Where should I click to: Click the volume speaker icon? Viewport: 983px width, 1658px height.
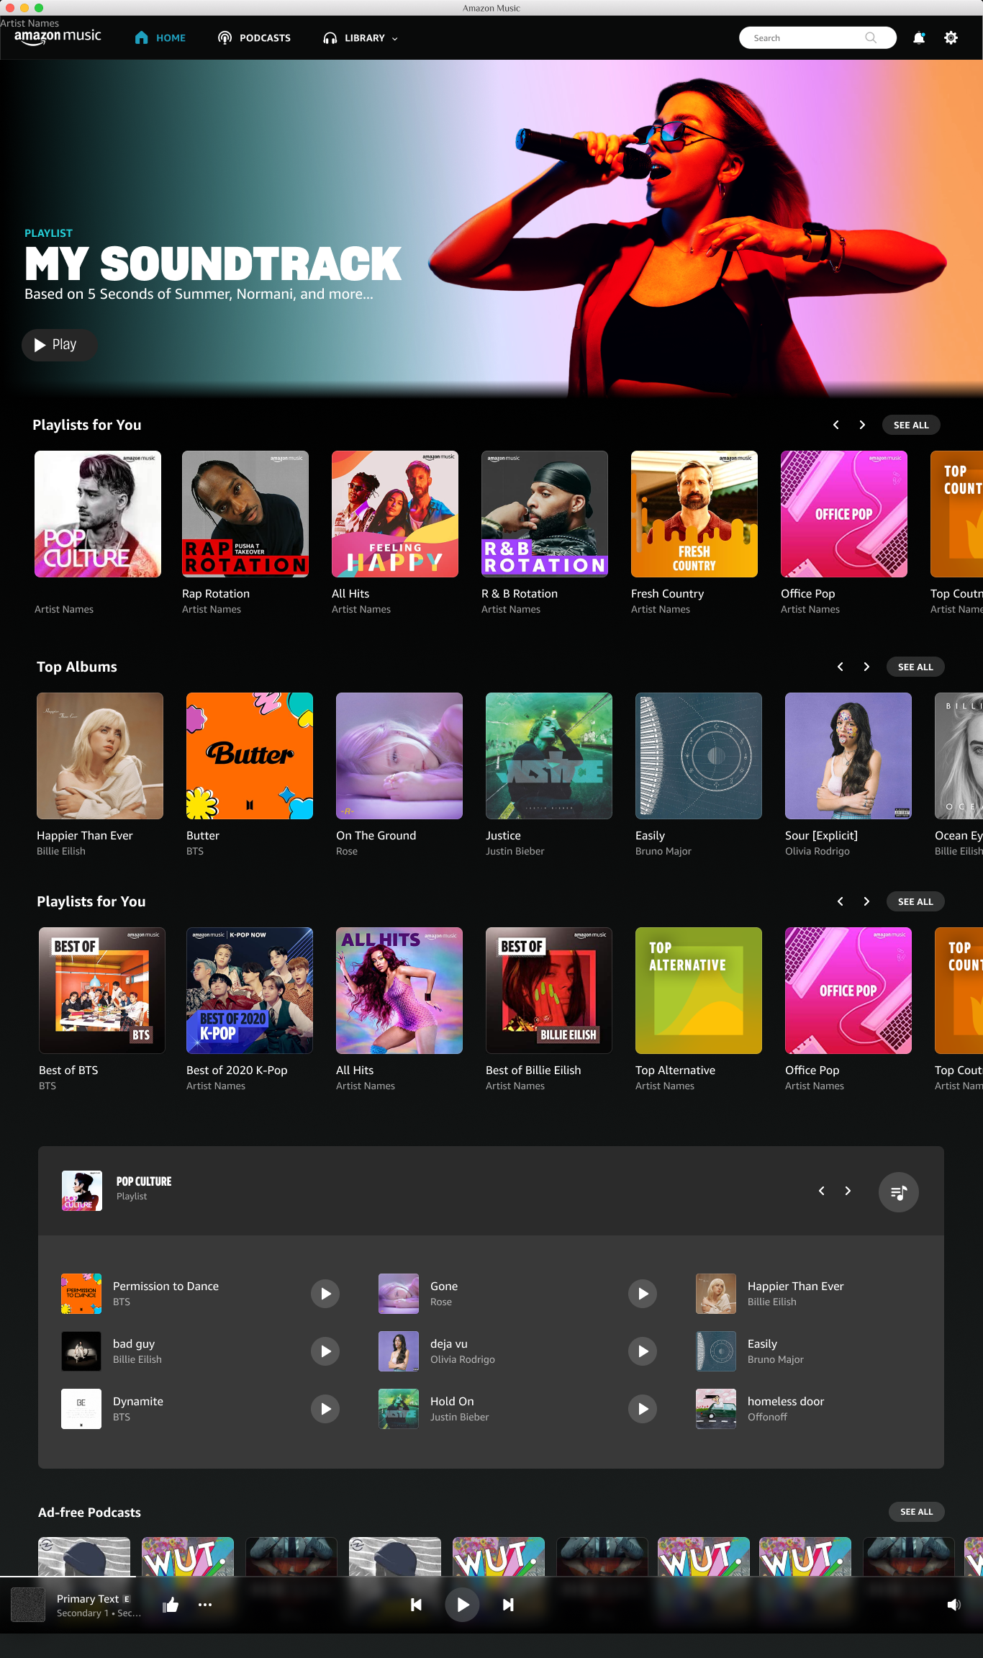point(953,1605)
